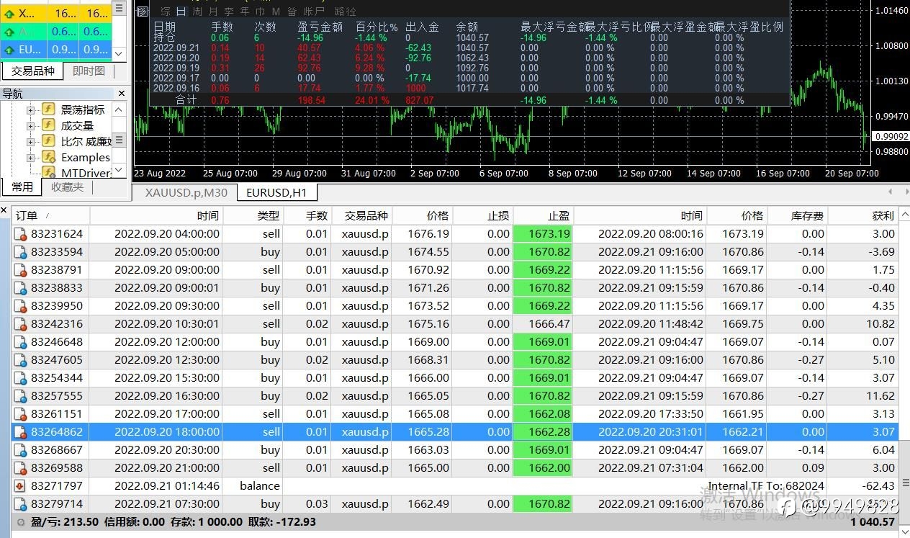
Task: Click the order icon beside 83239950
Action: [x=21, y=306]
